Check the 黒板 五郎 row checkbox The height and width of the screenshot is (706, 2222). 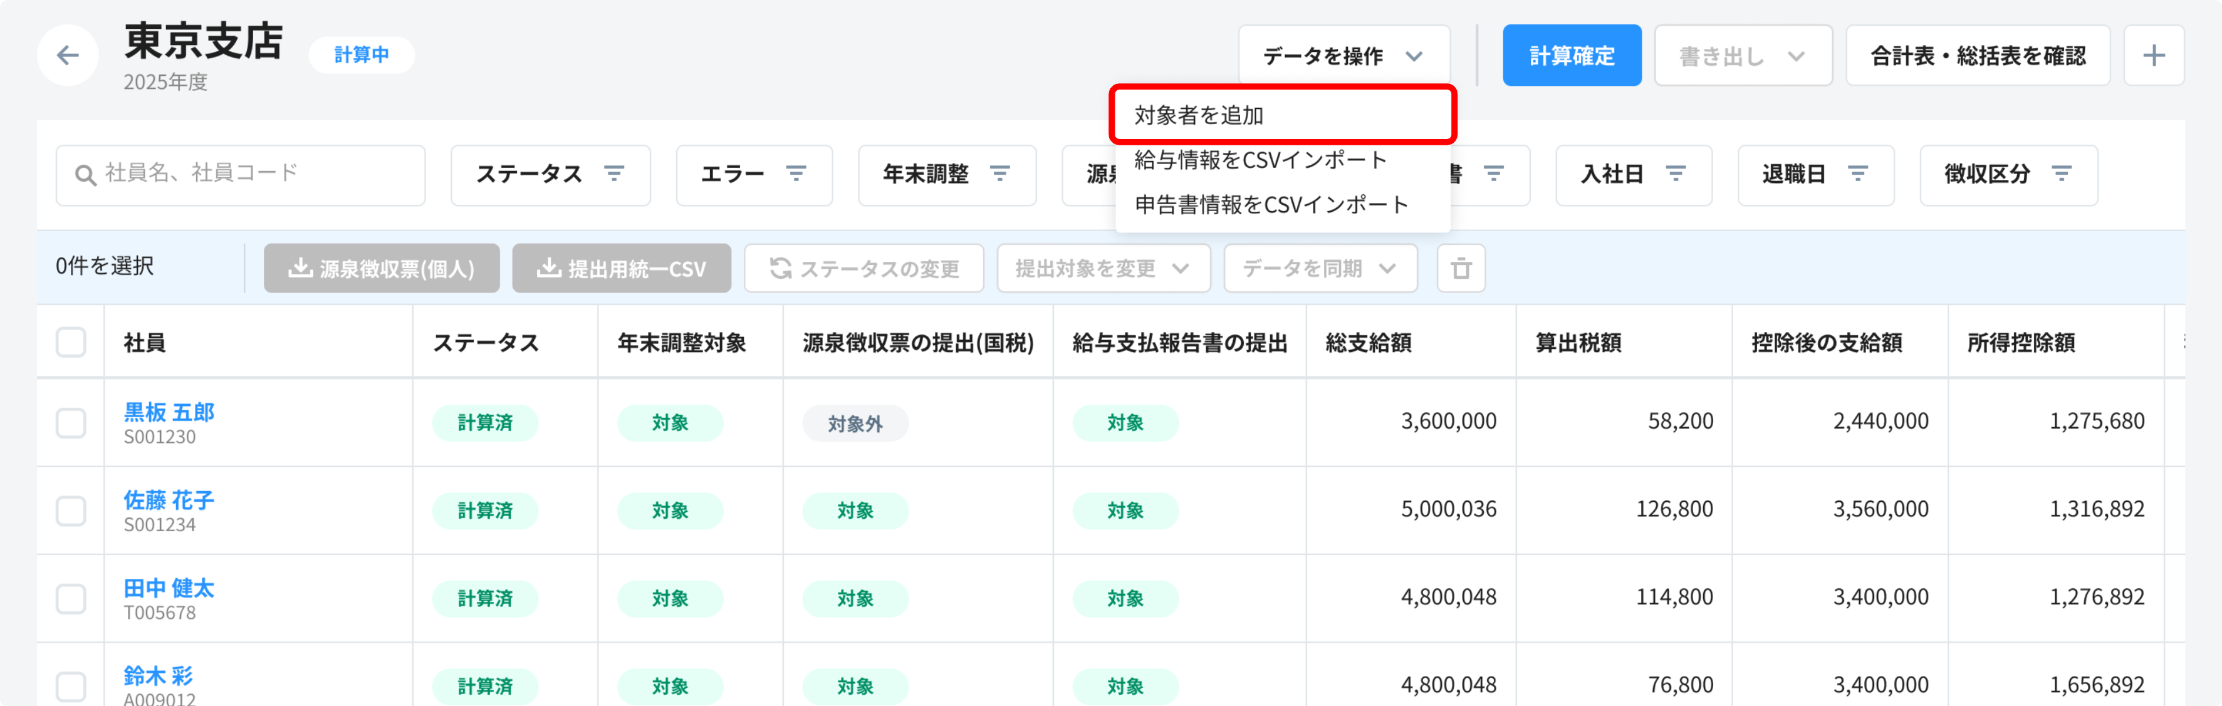click(x=71, y=422)
